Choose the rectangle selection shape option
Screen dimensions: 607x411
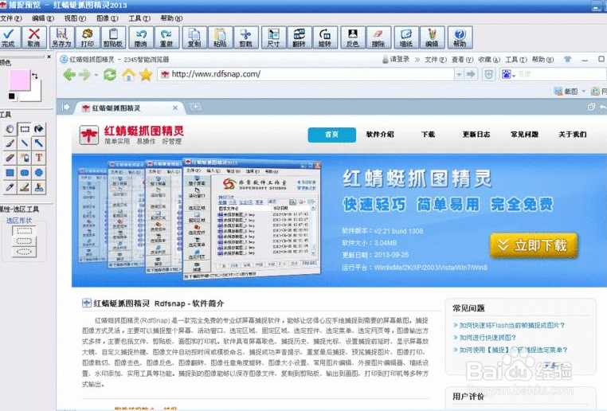click(24, 231)
